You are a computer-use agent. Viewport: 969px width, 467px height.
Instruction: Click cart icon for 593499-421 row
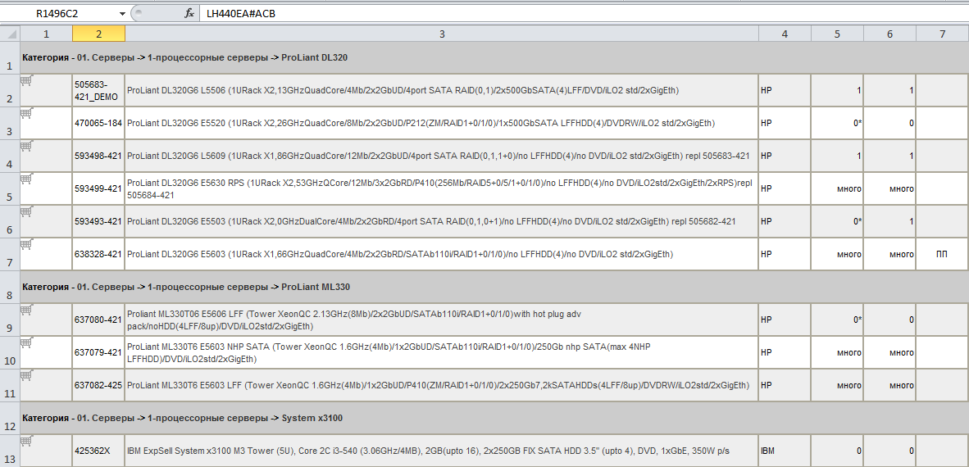pos(26,179)
